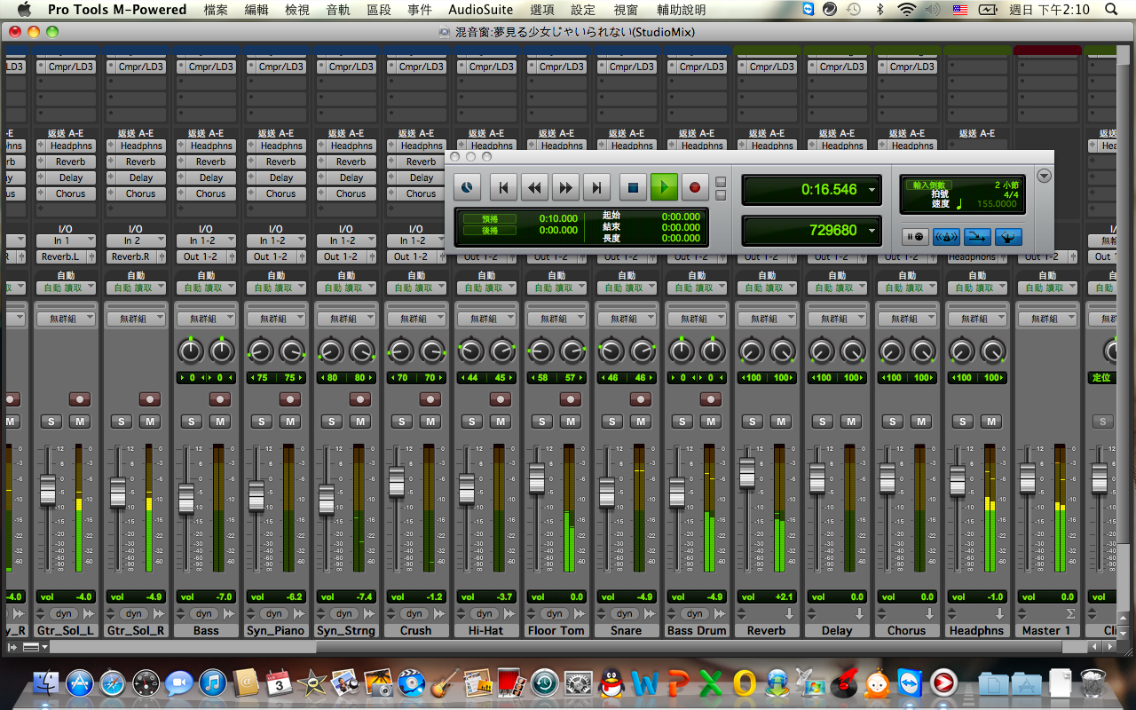
Task: Click the Fast Forward transport button
Action: (565, 187)
